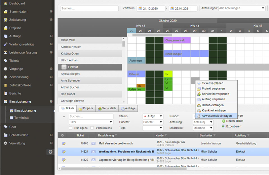The image size is (269, 175).
Task: Open the Alle Abteilungen dropdown
Action: pos(241,8)
